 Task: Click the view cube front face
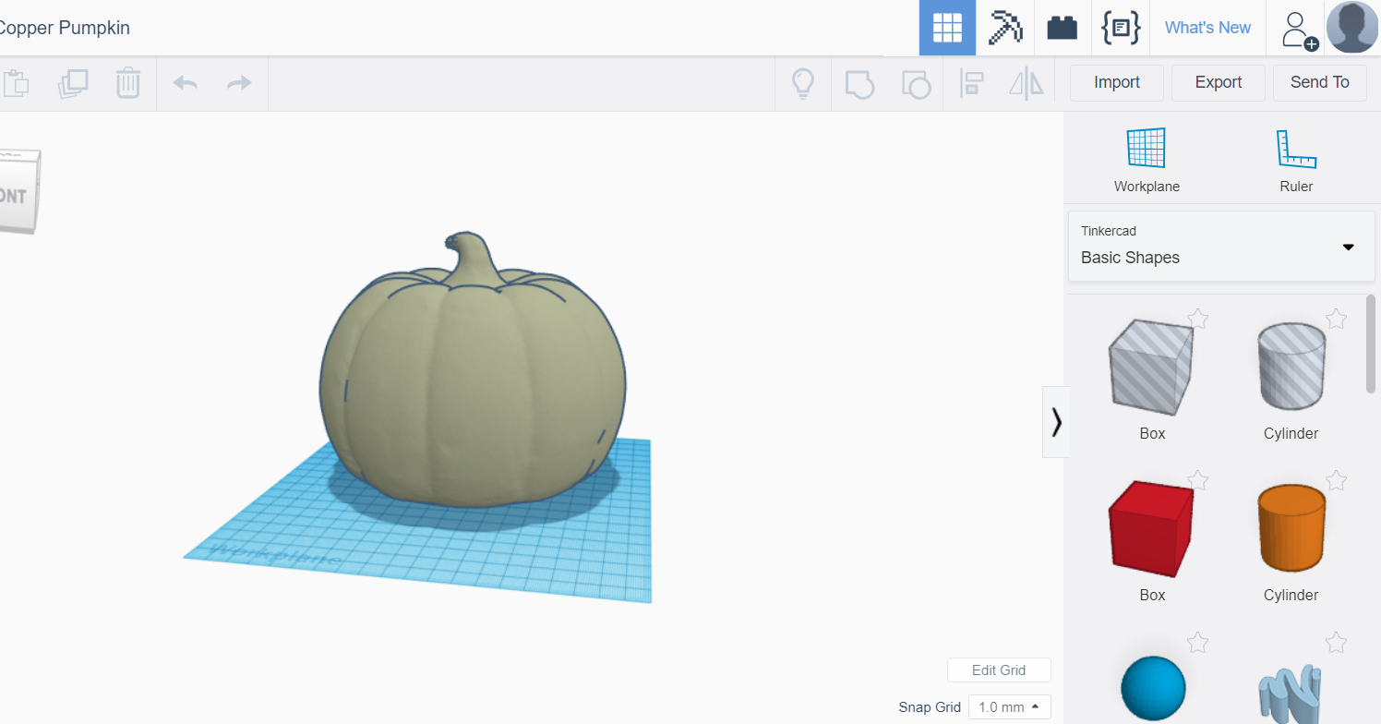point(17,195)
